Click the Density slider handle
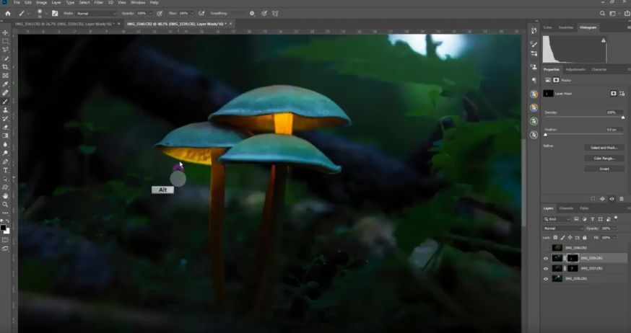Screen dimensions: 631x333 pos(623,117)
